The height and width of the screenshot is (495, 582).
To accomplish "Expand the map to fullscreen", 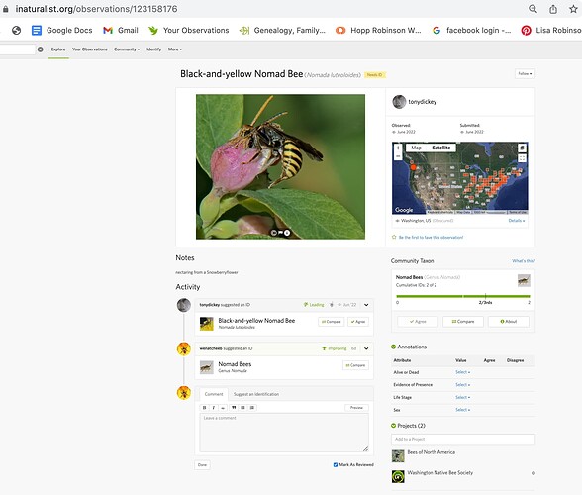I will click(522, 158).
